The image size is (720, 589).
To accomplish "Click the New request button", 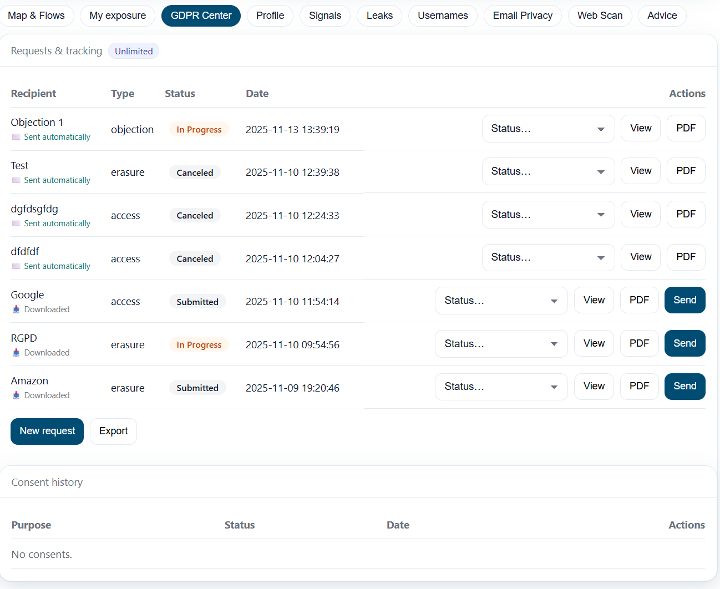I will pos(47,431).
